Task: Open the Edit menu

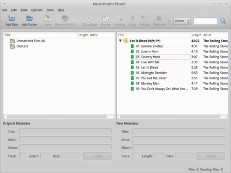Action: tap(14, 10)
